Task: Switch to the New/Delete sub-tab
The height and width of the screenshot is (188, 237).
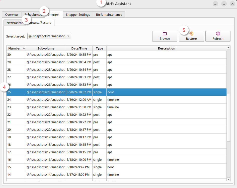Action: 15,23
